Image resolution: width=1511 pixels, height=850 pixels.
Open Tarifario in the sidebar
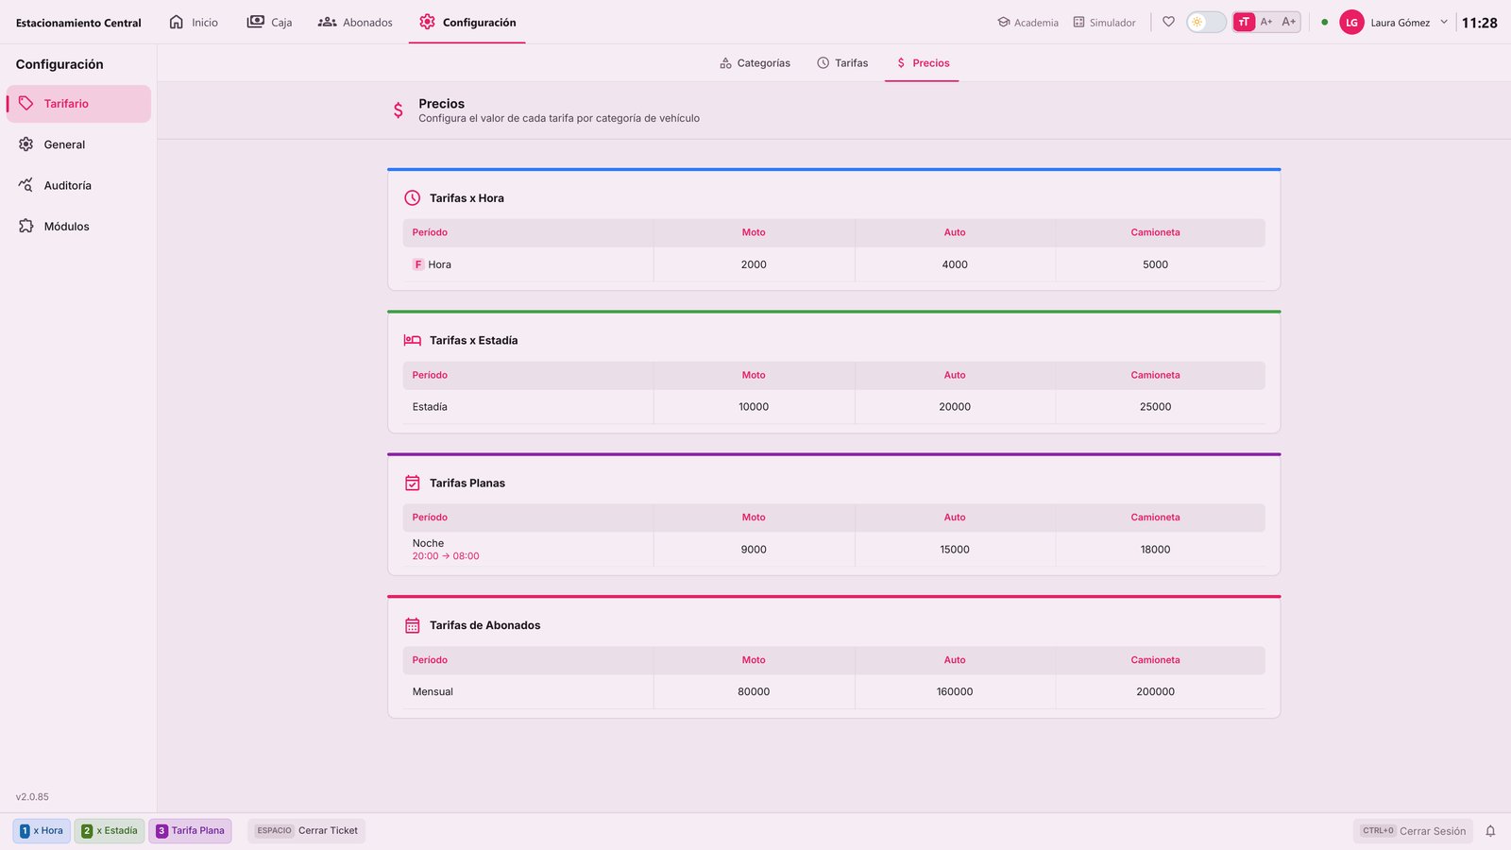point(78,104)
